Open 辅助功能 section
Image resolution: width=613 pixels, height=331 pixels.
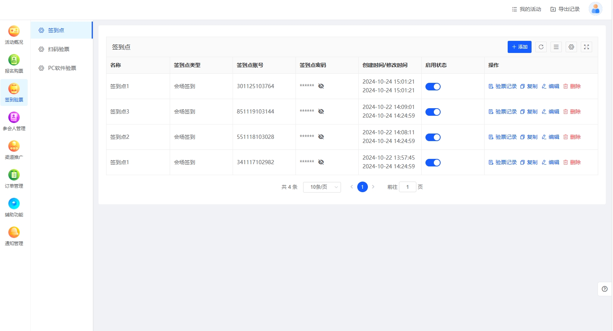pos(14,208)
